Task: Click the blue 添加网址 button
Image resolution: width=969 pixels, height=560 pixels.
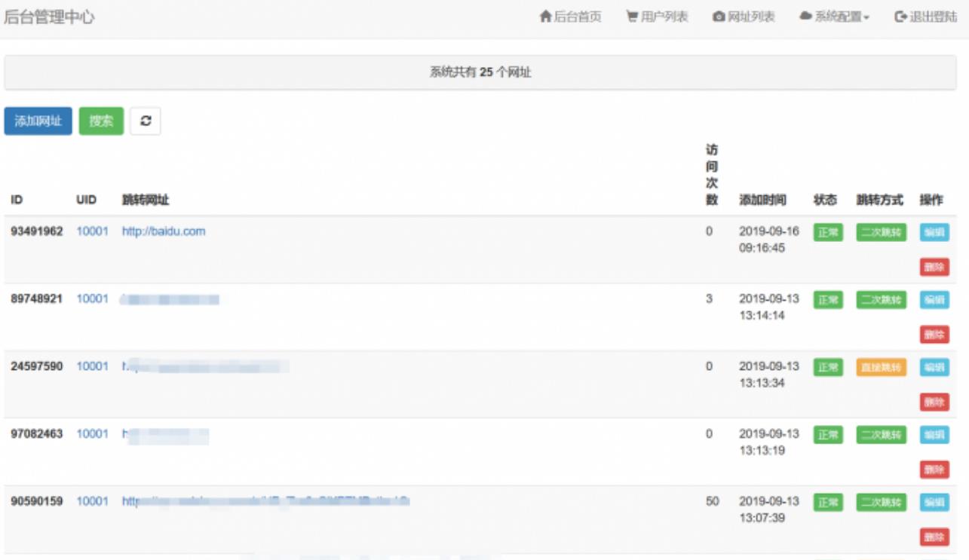Action: tap(38, 121)
